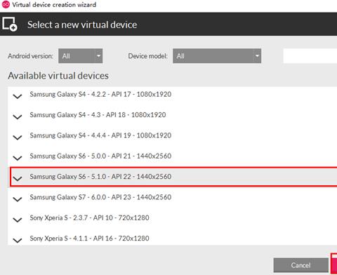Select Samsung Galaxy S7 - 6.0.0 - API 23 device
The image size is (337, 275).
click(100, 197)
